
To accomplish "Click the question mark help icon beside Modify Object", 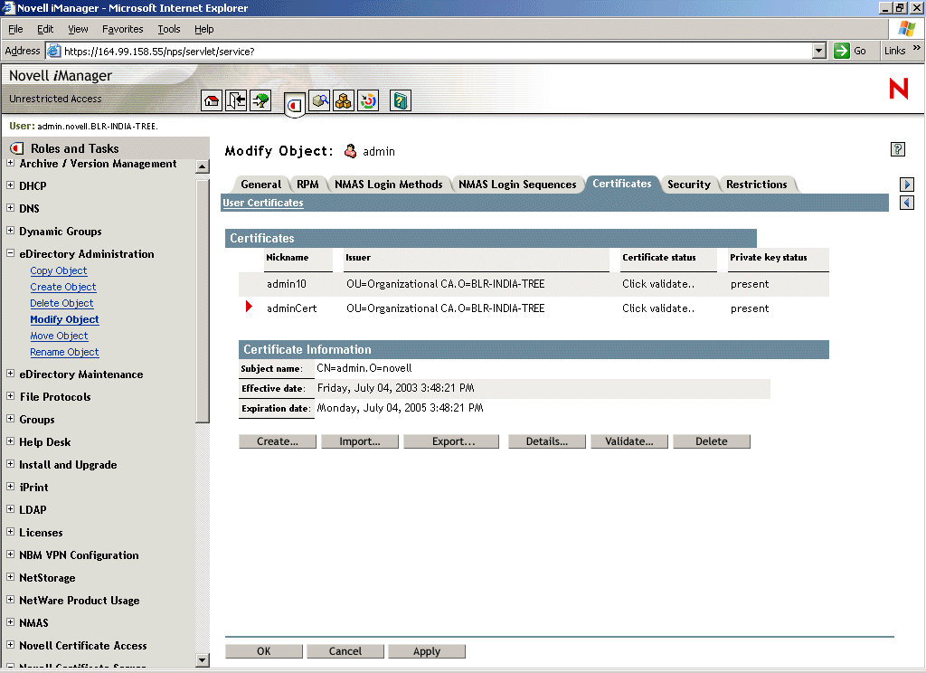I will (x=898, y=149).
